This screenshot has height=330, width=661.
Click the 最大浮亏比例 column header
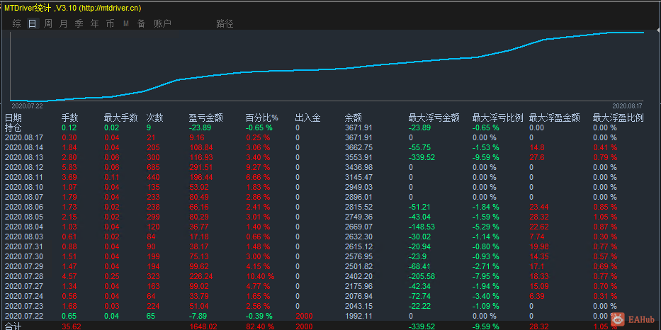point(498,118)
